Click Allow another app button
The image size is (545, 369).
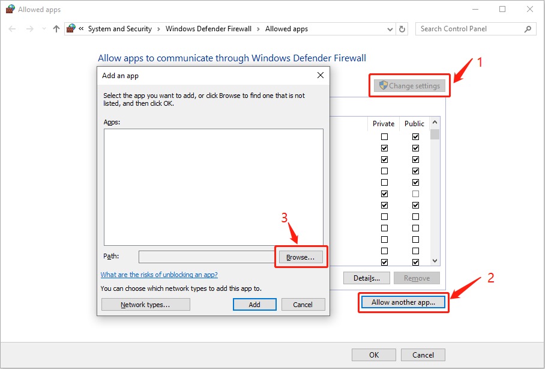point(403,302)
